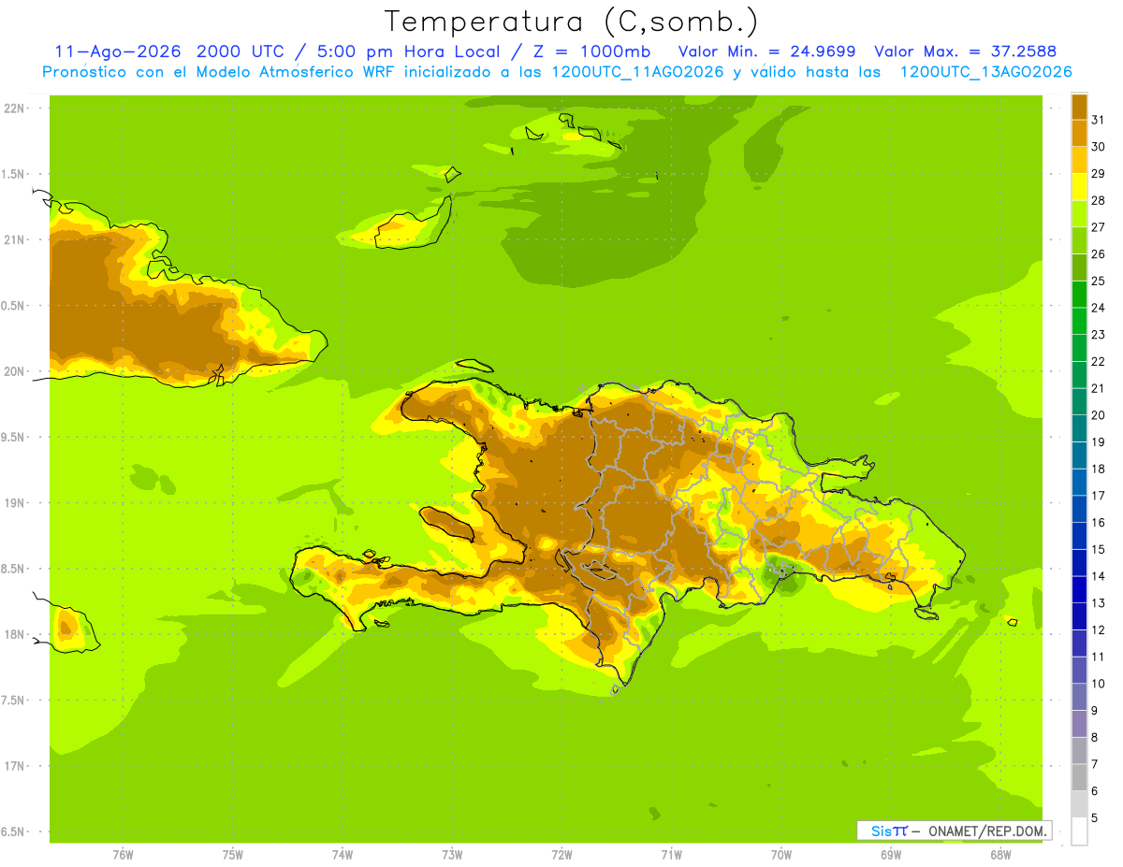Click color scale label "28"
This screenshot has width=1123, height=867.
[1099, 199]
